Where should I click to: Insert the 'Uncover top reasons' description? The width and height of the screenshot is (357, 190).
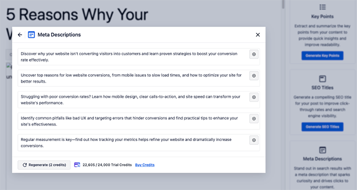(x=254, y=76)
